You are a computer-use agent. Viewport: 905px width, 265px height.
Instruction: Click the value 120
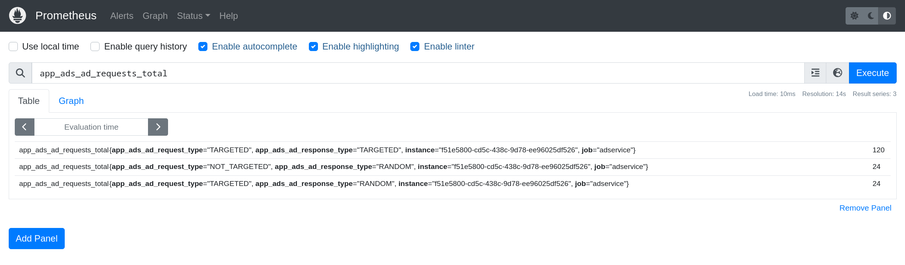879,150
